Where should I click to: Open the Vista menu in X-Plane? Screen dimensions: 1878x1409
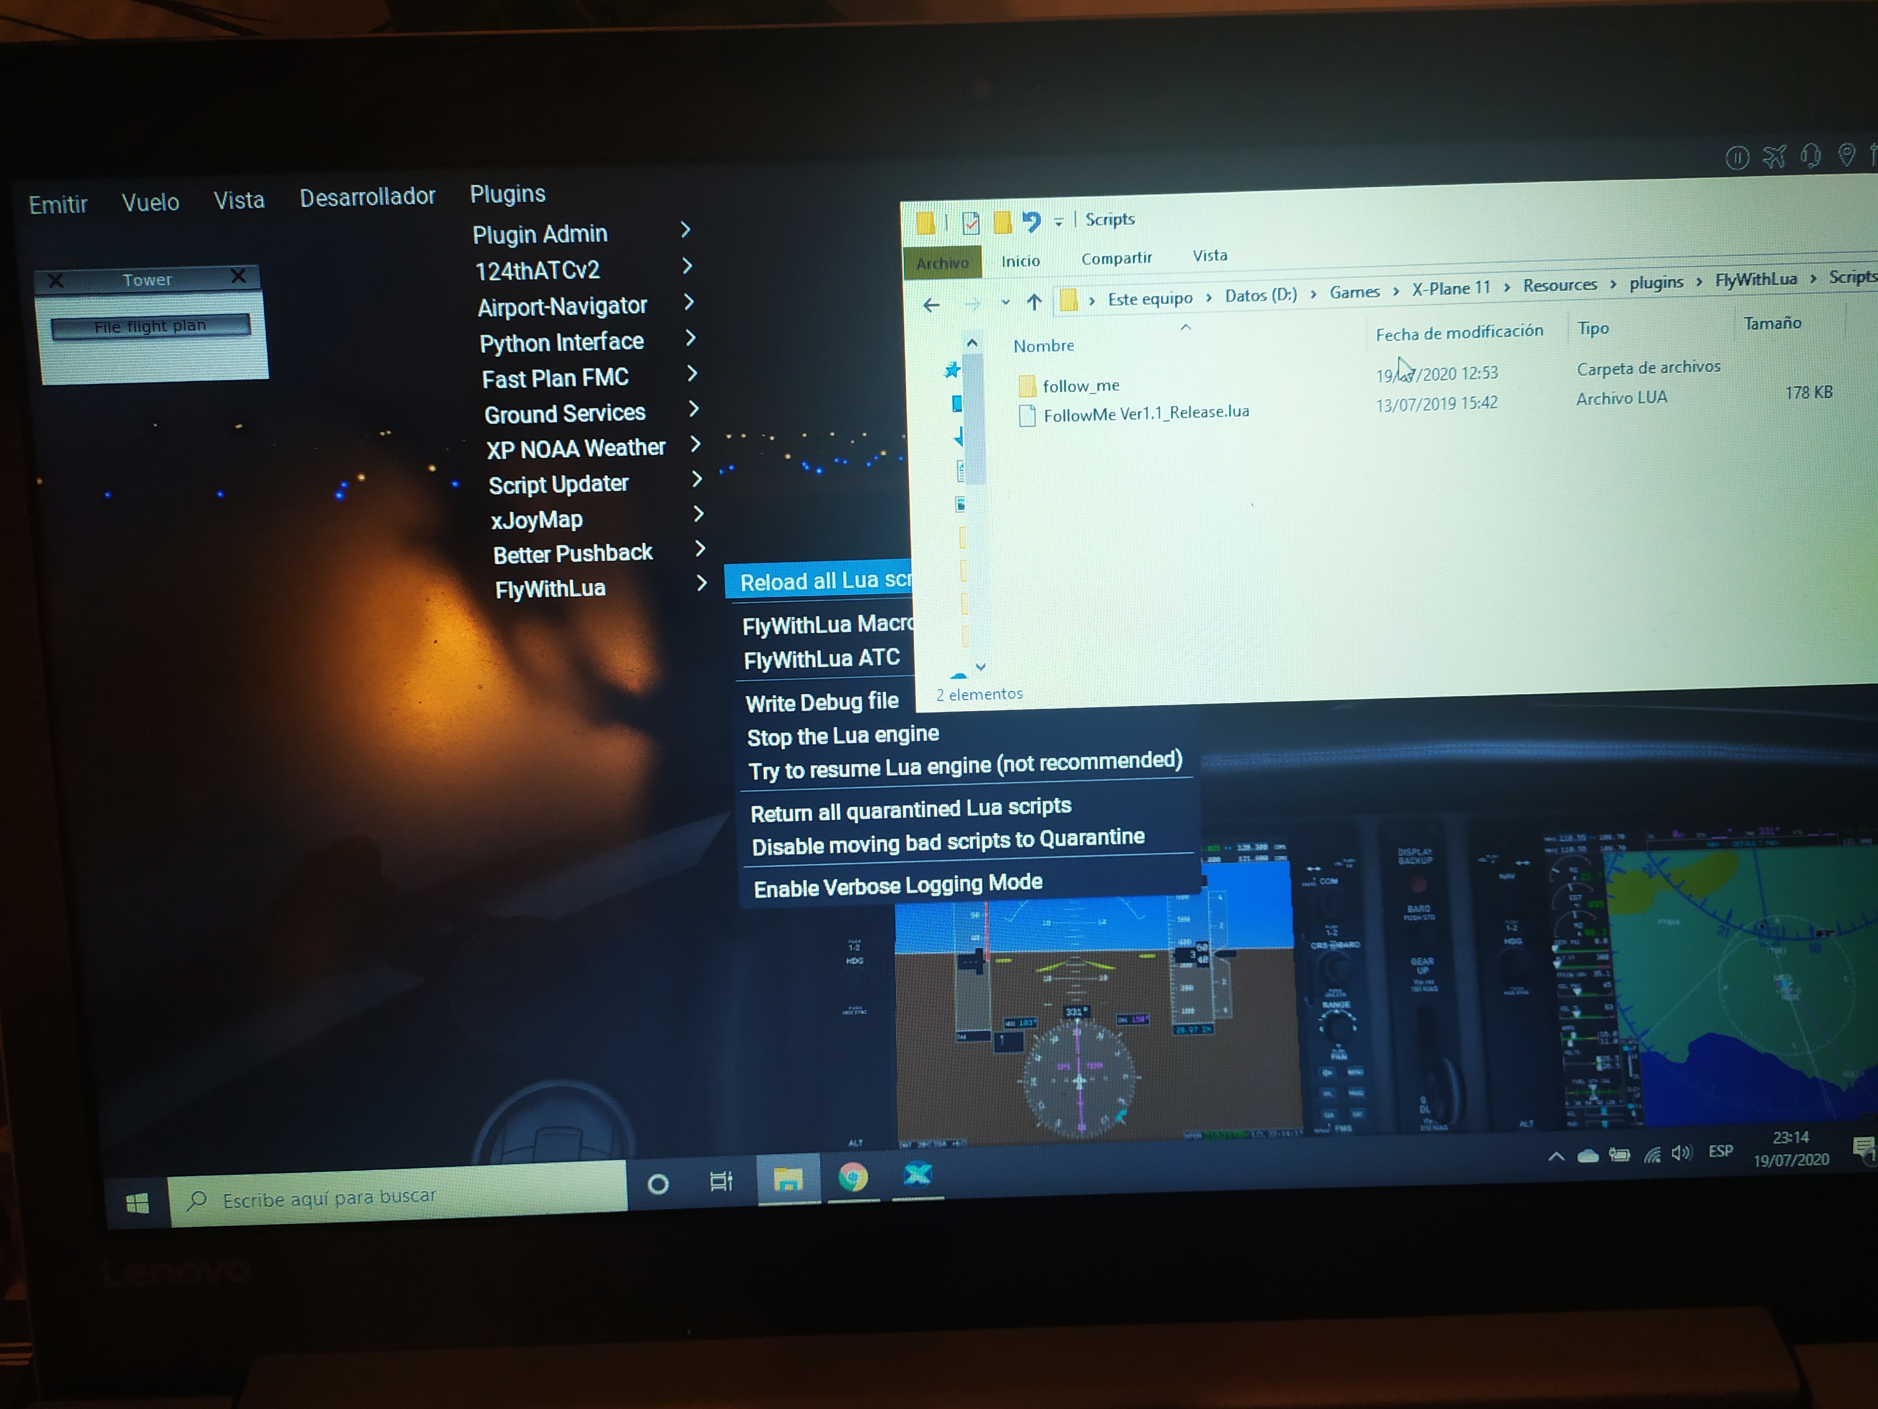pos(239,201)
